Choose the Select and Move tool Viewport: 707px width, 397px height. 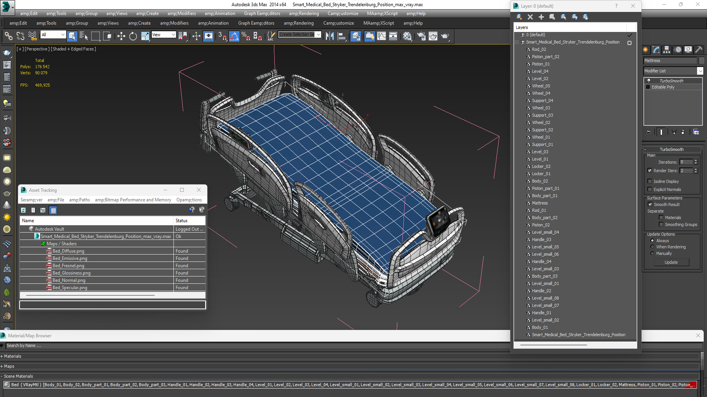pos(121,36)
